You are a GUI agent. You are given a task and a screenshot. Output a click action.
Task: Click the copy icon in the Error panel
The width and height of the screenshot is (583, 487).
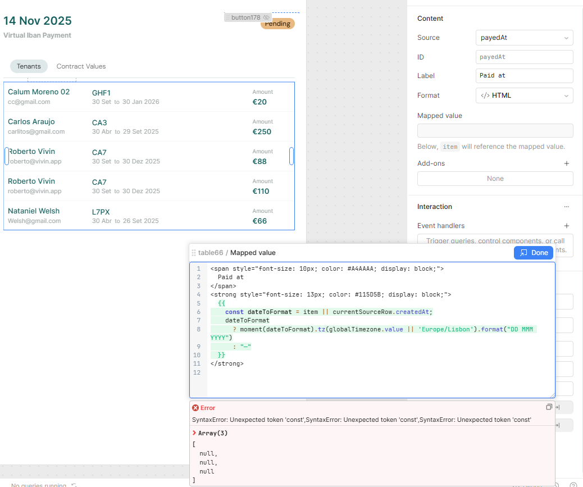tap(549, 407)
